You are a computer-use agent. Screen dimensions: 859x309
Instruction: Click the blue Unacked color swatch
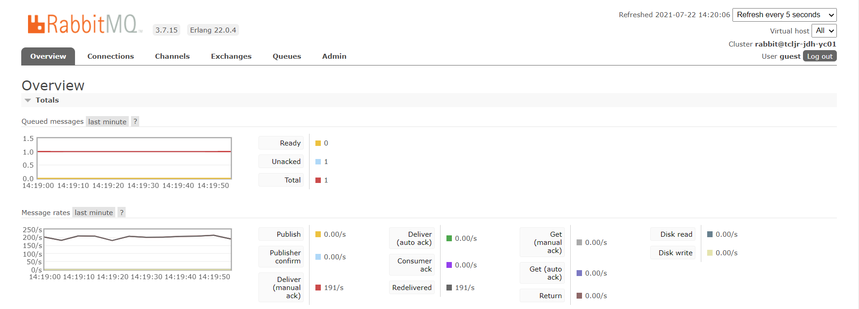pyautogui.click(x=318, y=162)
